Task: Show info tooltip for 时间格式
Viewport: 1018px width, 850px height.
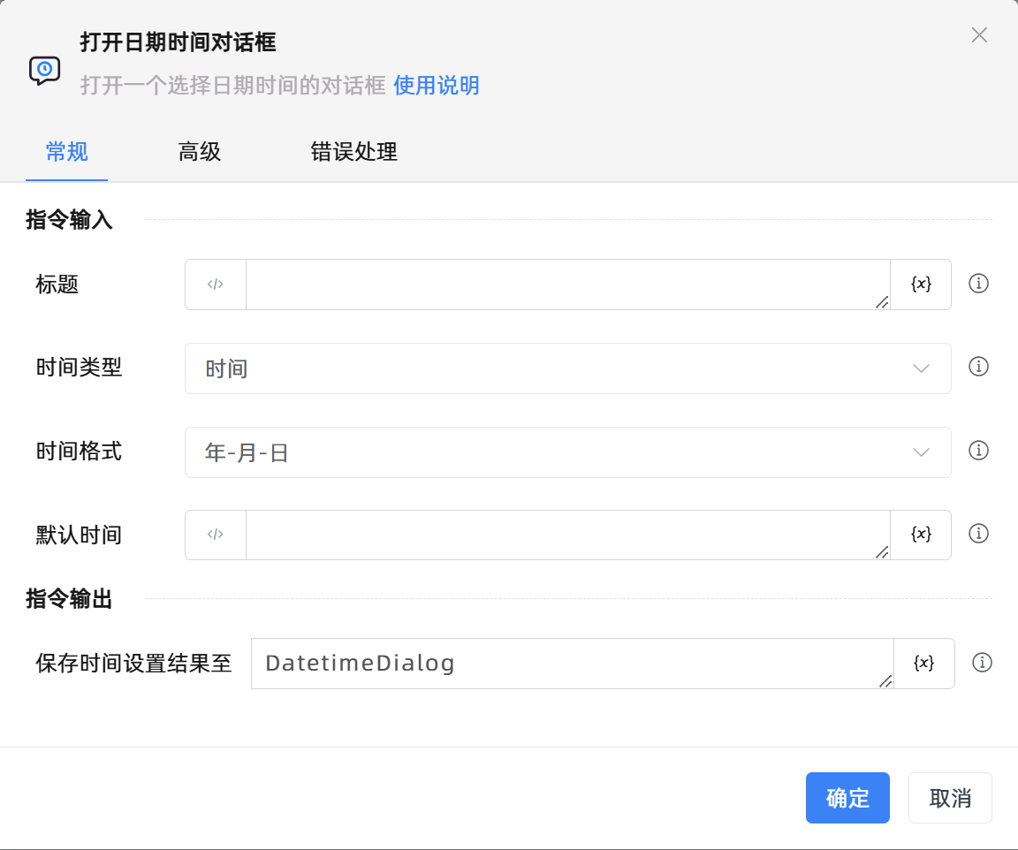Action: [978, 450]
